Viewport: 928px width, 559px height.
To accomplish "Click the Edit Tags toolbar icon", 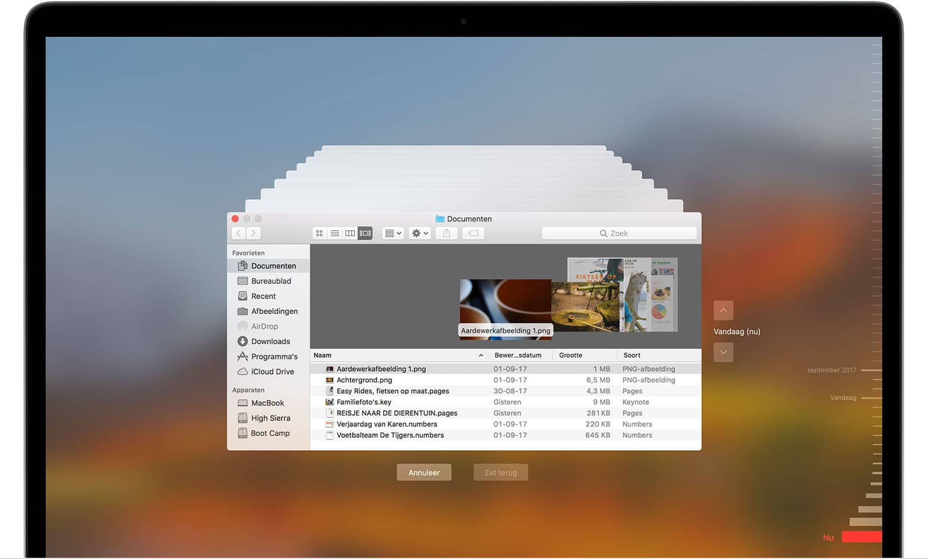I will click(x=474, y=234).
